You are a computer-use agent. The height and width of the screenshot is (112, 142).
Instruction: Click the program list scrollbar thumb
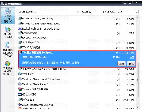click(x=138, y=80)
